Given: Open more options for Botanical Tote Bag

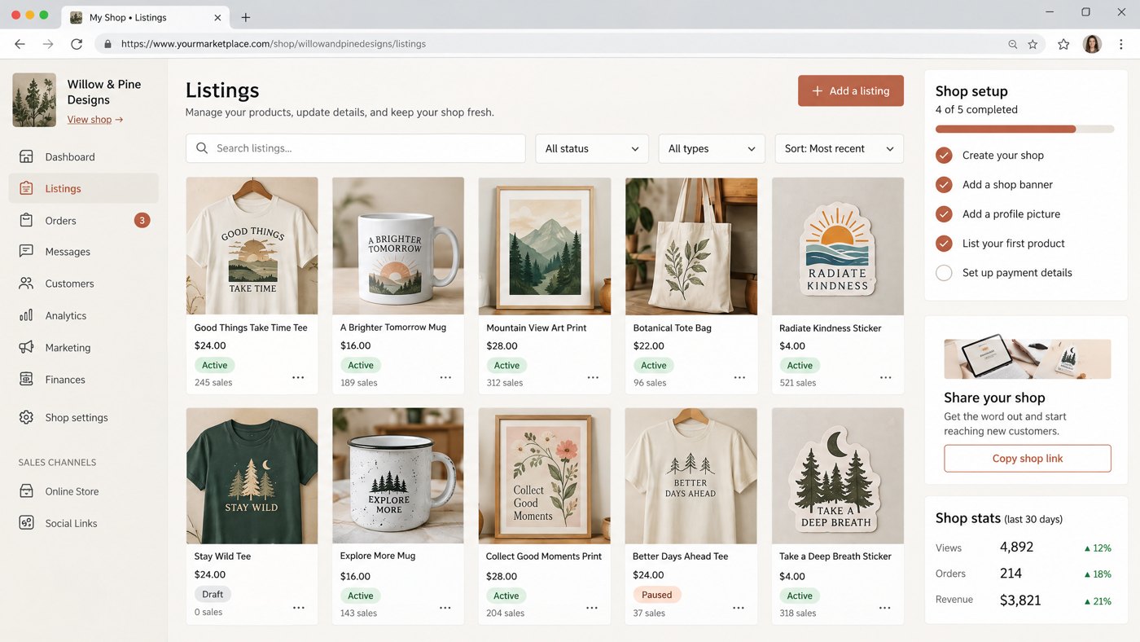Looking at the screenshot, I should (x=739, y=378).
